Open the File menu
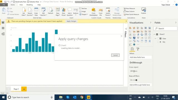 coord(4,5)
